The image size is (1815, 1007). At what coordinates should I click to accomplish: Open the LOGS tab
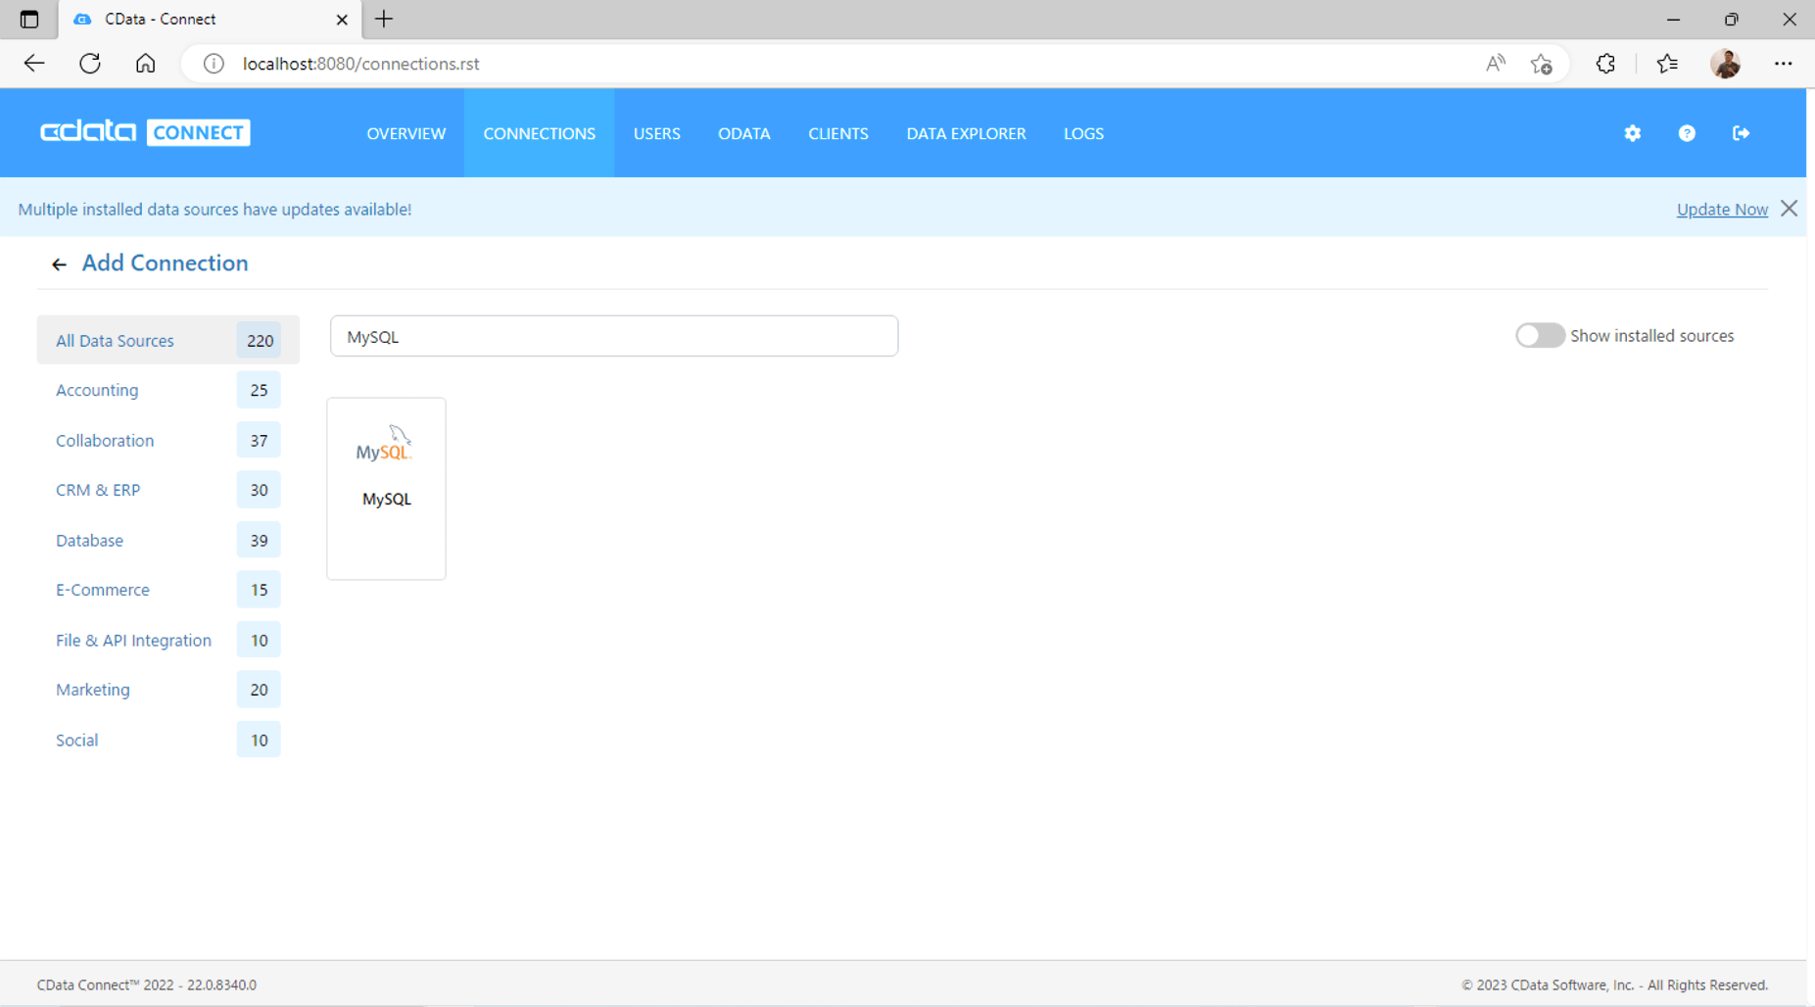coord(1083,133)
